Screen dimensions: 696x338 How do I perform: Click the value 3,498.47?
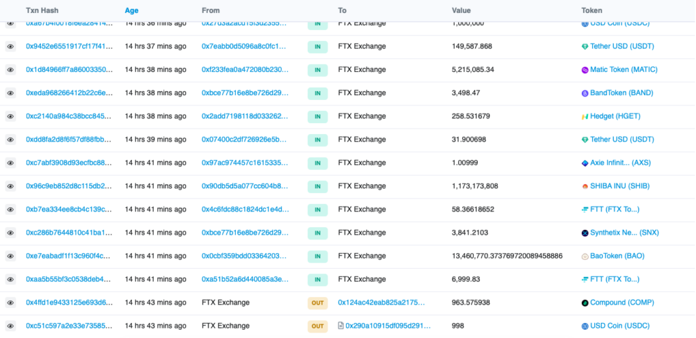[x=466, y=92]
